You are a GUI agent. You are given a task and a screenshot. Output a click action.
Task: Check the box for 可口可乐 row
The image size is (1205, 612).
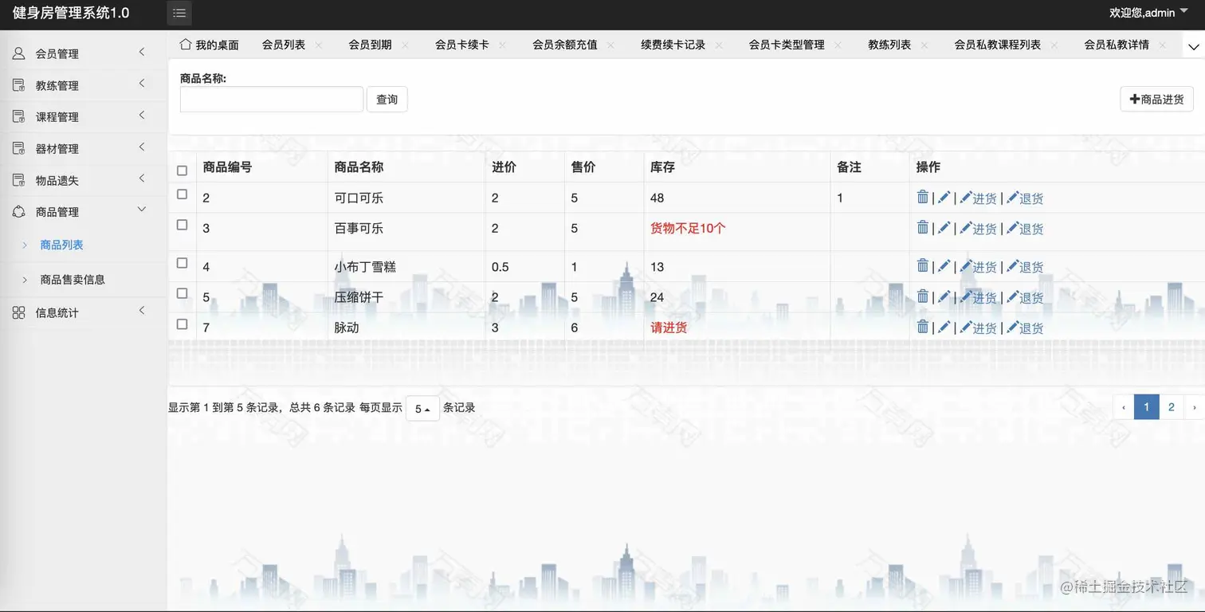tap(182, 194)
